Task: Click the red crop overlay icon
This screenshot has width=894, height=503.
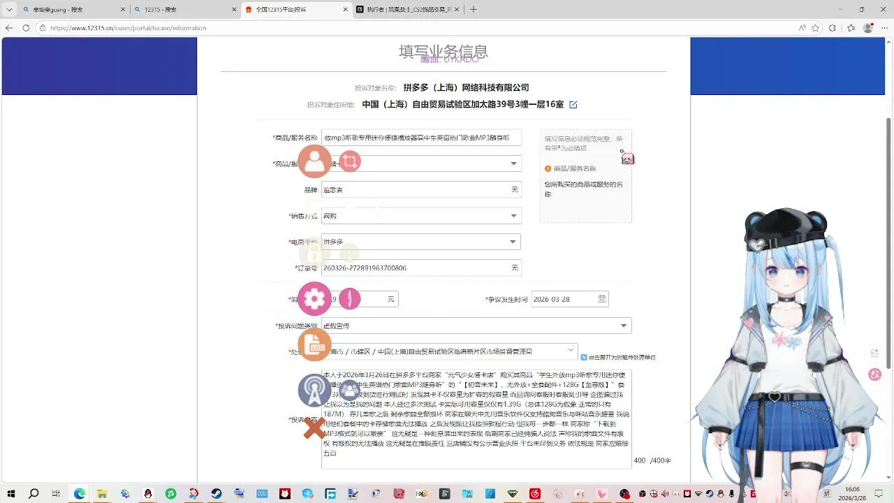Action: [350, 161]
